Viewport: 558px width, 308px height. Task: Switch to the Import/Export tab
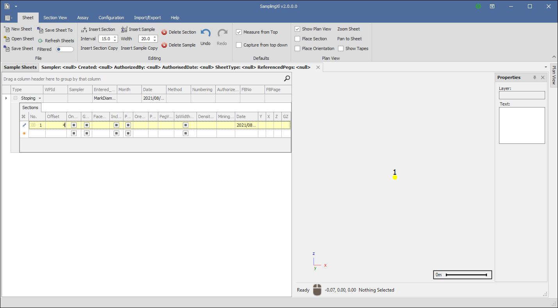[147, 18]
